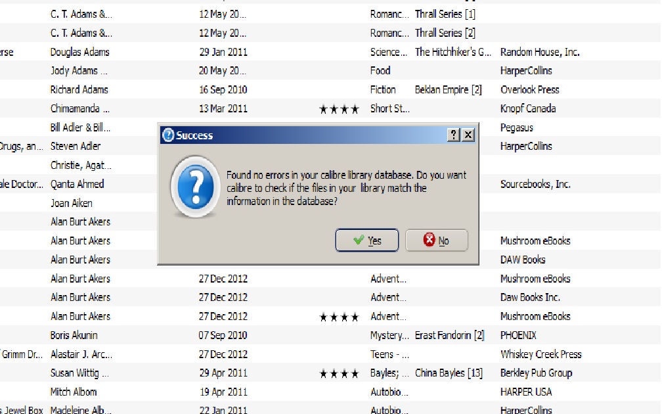The width and height of the screenshot is (662, 414).
Task: Select the Douglas Adams author cell
Action: pos(80,52)
